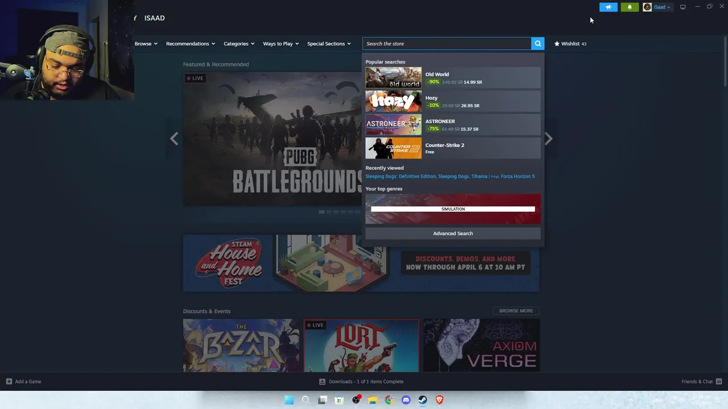Click the BROWSE MORE button
This screenshot has height=409, width=728.
point(516,311)
